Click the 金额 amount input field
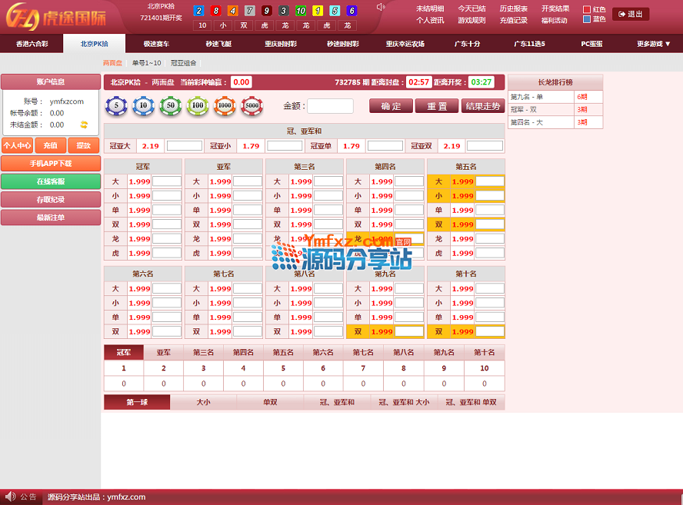Screen dimensions: 683x505 click(330, 106)
